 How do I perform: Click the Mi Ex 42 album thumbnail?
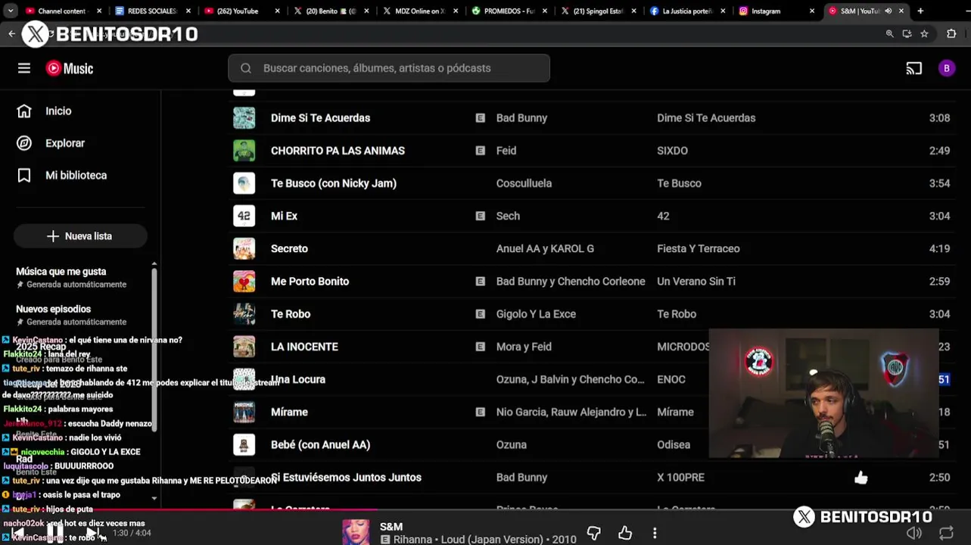point(244,216)
